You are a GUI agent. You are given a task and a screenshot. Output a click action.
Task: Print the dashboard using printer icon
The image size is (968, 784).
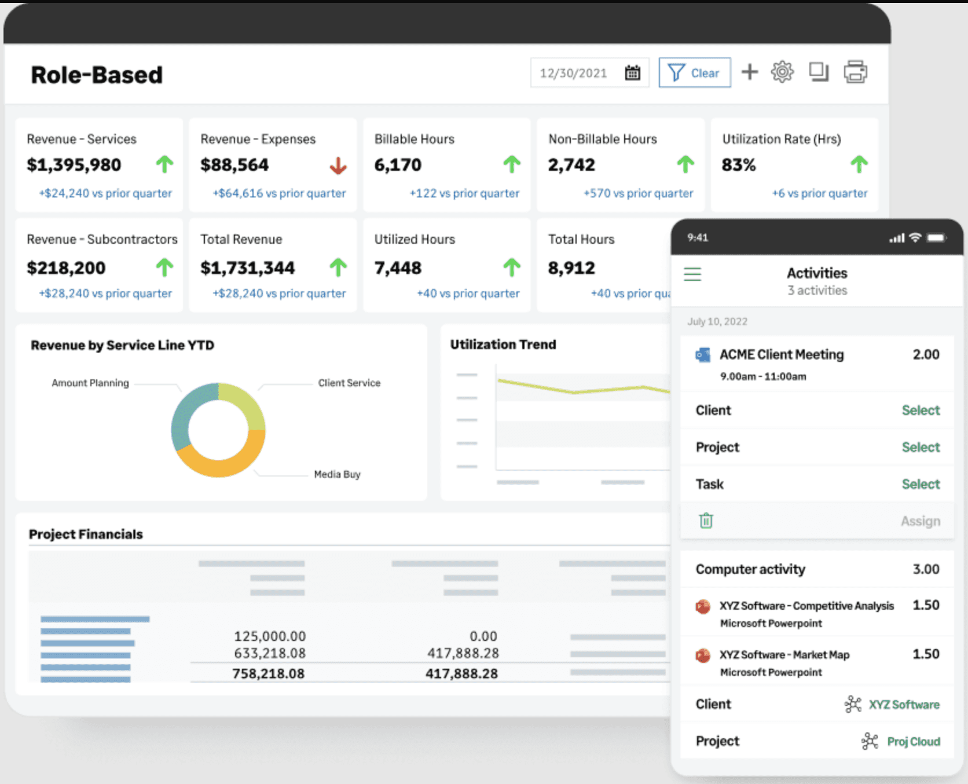coord(855,72)
